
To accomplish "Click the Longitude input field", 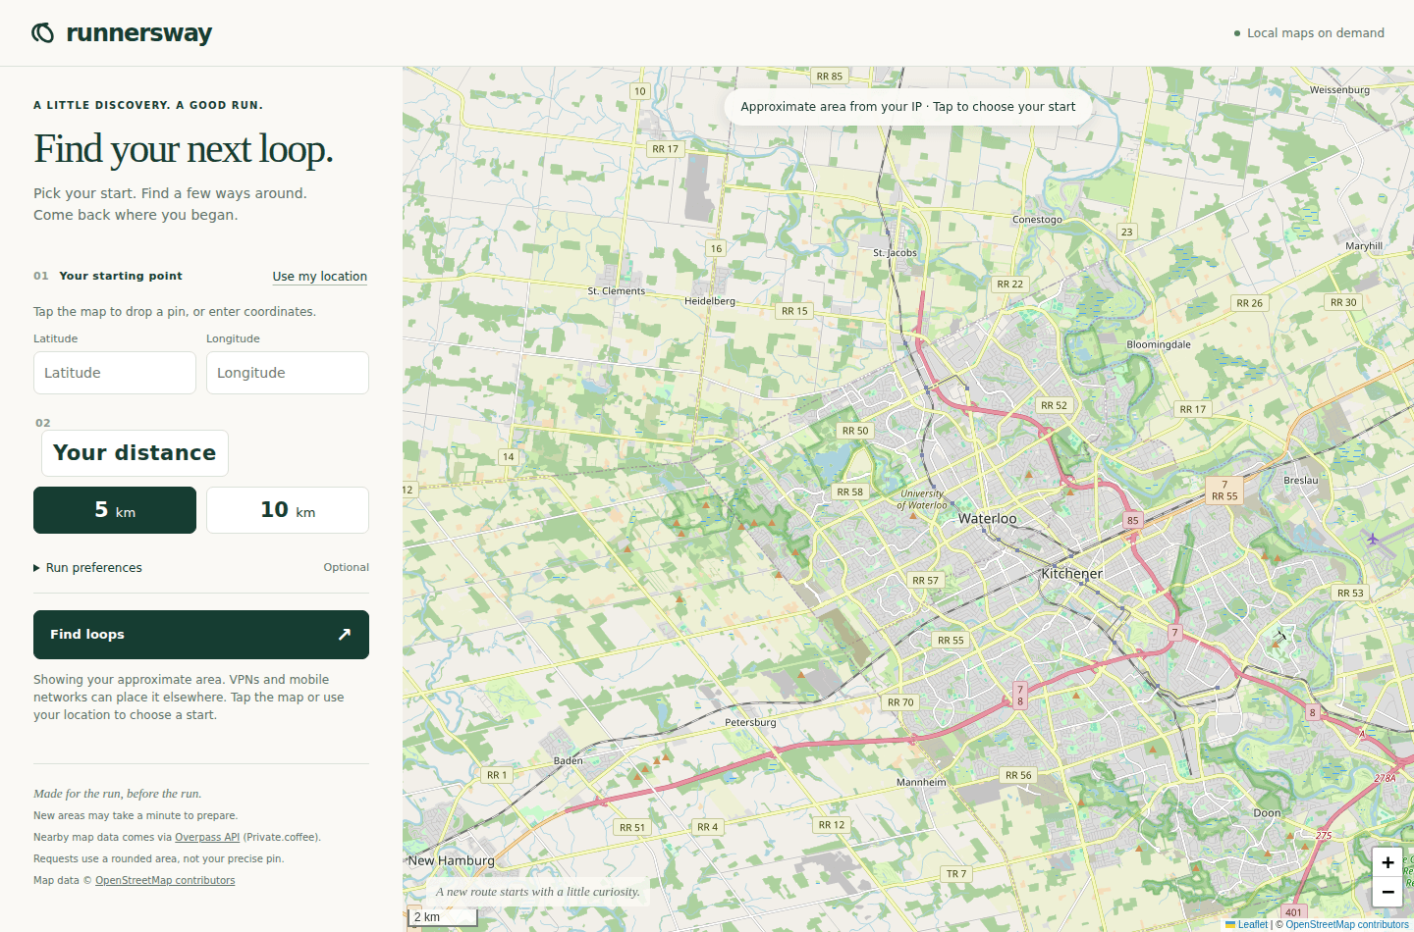I will (x=288, y=373).
